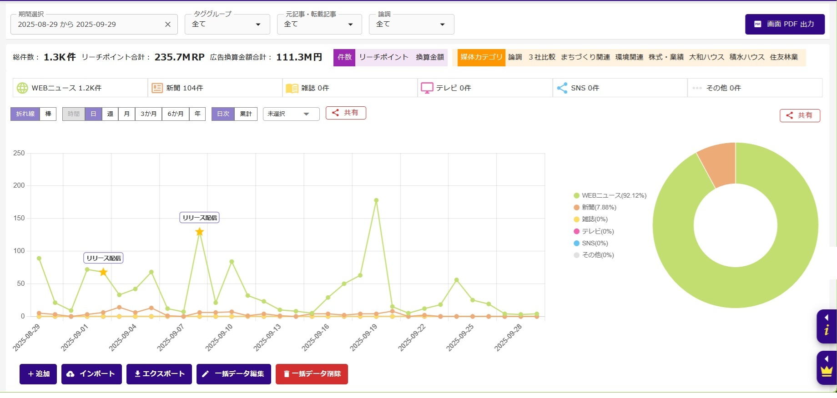Click the リリース配信 label near value 75
837x398 pixels.
pyautogui.click(x=104, y=258)
